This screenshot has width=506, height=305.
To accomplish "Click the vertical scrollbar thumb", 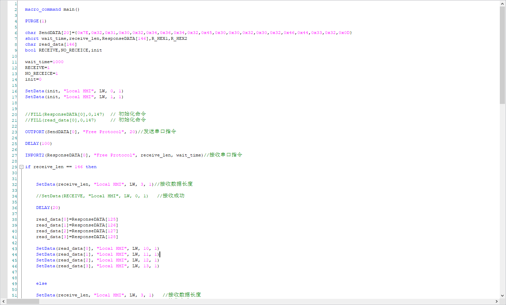I will pos(503,55).
